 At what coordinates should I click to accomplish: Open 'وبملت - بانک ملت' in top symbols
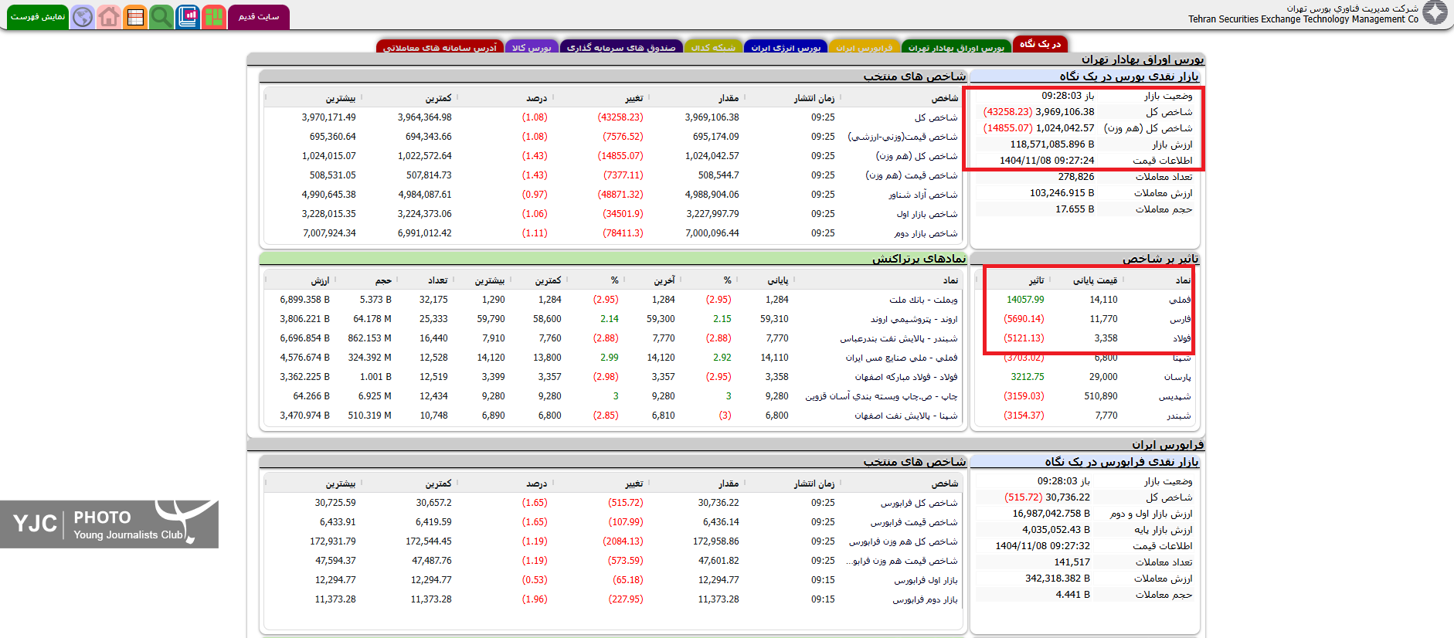(x=923, y=300)
